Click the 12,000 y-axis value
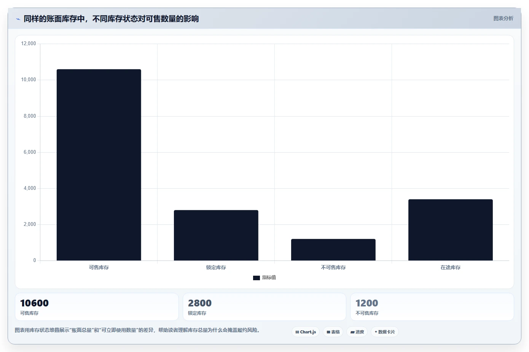The width and height of the screenshot is (529, 352). coord(29,44)
